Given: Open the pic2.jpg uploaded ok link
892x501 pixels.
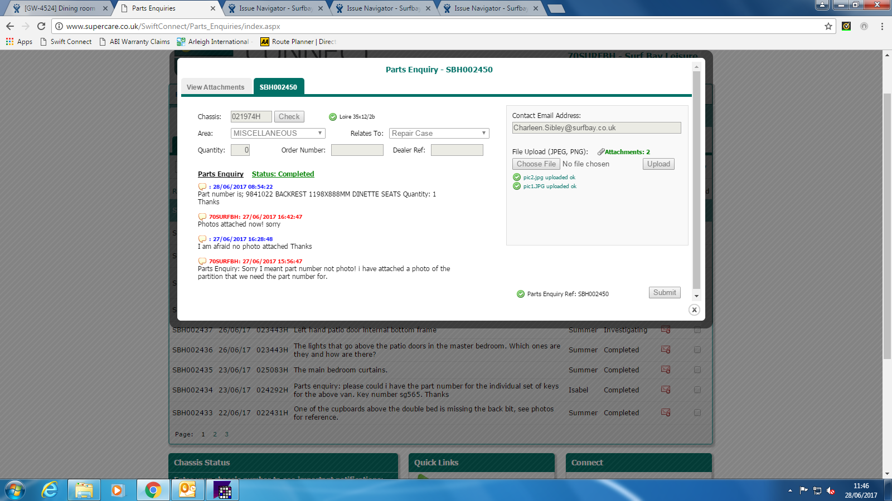Looking at the screenshot, I should 549,178.
